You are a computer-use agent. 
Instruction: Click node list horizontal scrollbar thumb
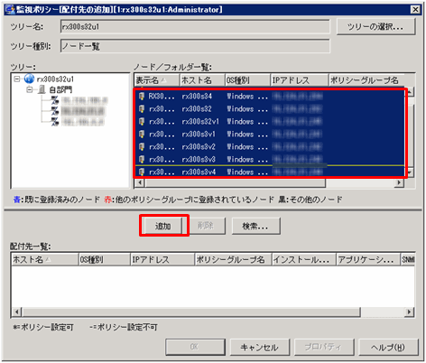tap(235, 182)
